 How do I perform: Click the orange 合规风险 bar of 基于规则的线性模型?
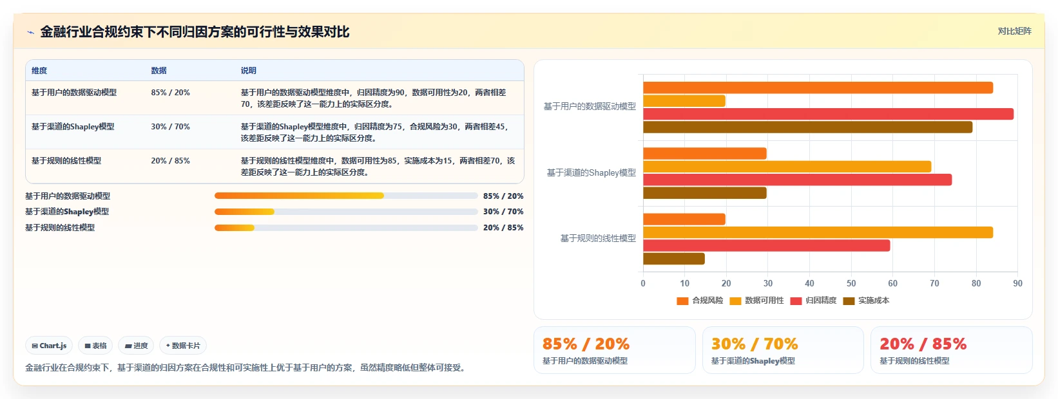click(684, 219)
